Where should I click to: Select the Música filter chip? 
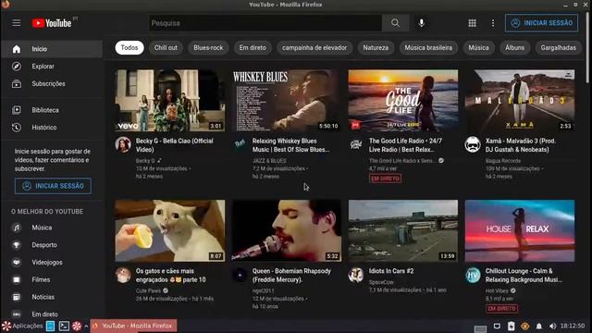[479, 48]
